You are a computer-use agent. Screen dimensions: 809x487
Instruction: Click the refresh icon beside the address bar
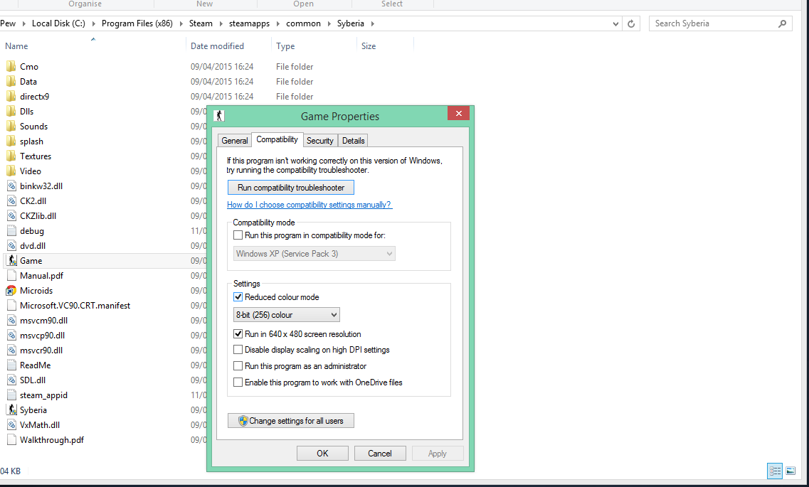tap(631, 23)
